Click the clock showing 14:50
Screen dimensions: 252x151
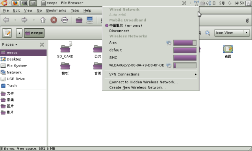[228, 3]
